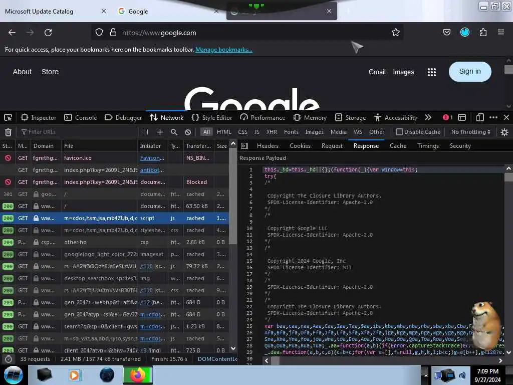Reload the page with the refresh icon
This screenshot has width=513, height=385.
[x=48, y=33]
